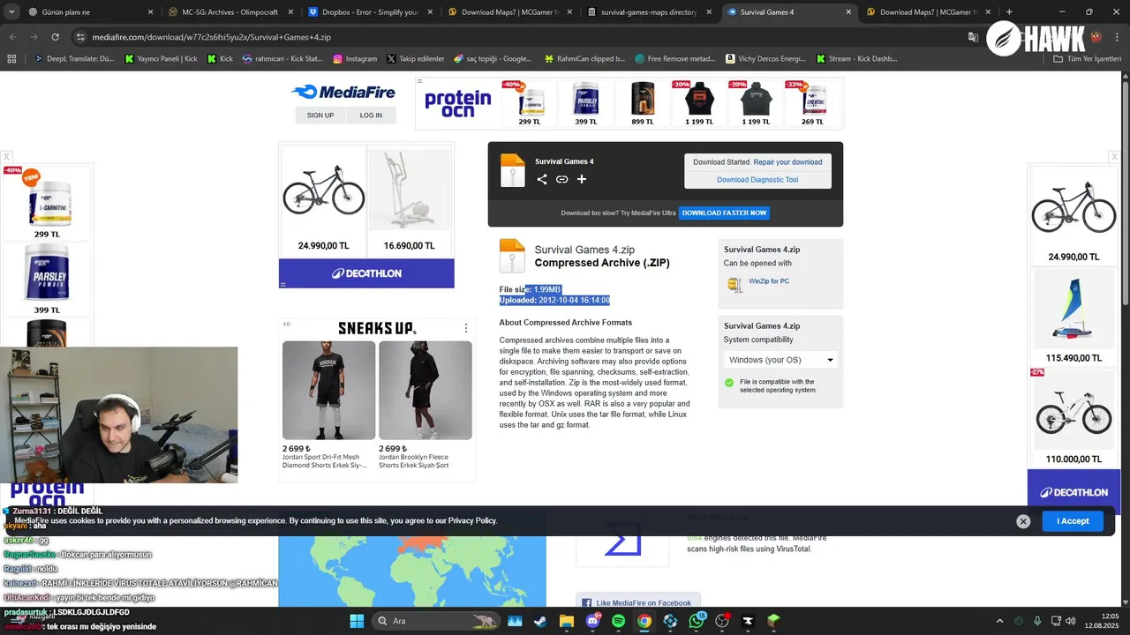This screenshot has width=1130, height=635.
Task: Go back with the browser back arrow
Action: 12,37
